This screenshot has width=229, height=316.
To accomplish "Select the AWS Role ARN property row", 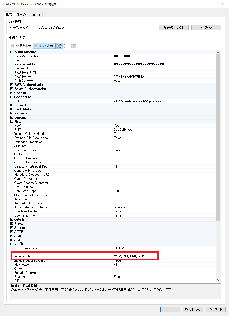I will tap(113, 72).
